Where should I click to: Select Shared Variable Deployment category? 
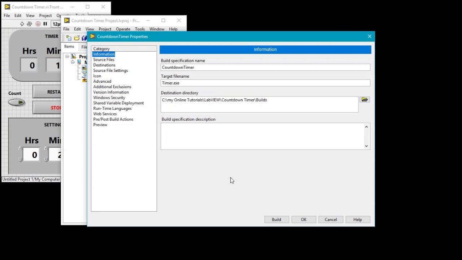pyautogui.click(x=118, y=103)
